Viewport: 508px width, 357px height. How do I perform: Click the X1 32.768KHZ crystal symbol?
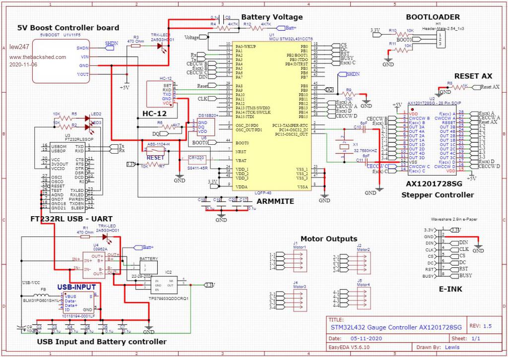coord(342,147)
